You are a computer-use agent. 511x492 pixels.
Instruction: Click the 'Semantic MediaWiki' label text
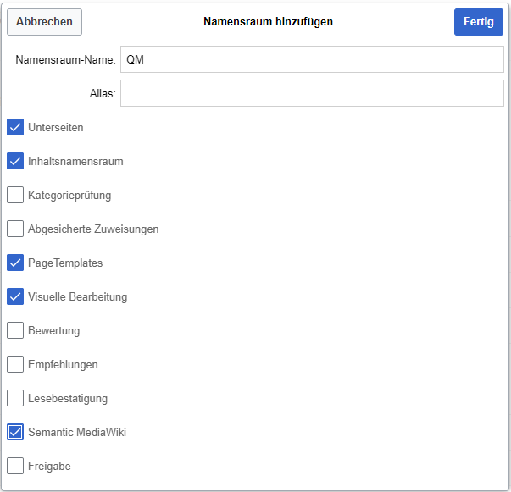(x=77, y=432)
